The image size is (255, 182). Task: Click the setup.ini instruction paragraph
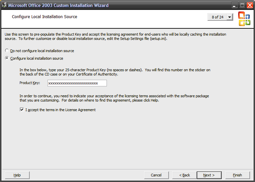pos(115,36)
